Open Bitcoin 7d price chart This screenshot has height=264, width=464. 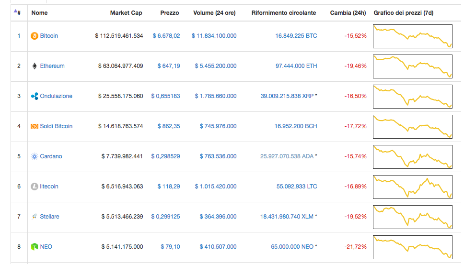tap(413, 36)
